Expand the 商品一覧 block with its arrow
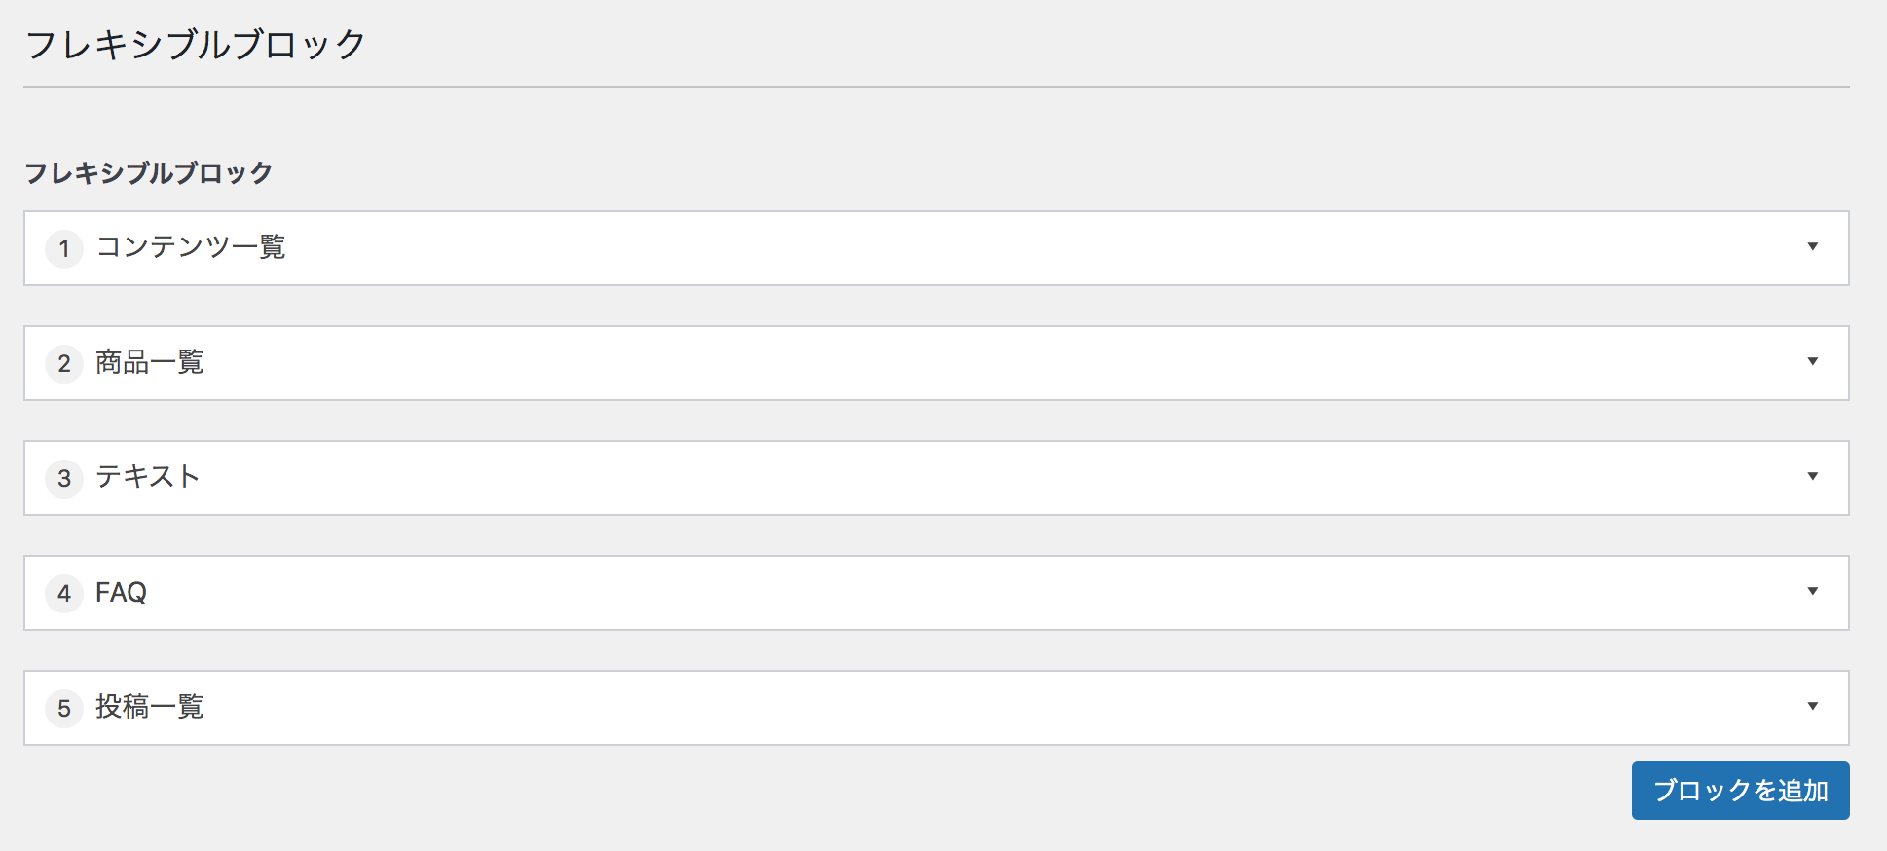The image size is (1887, 851). click(x=1812, y=362)
